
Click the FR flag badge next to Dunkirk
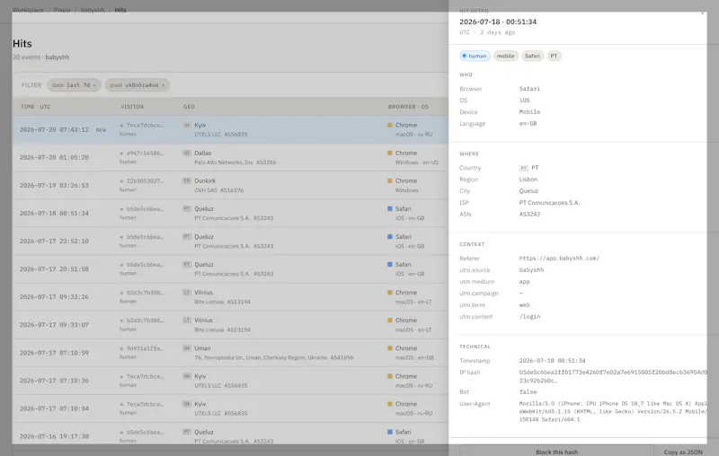pyautogui.click(x=187, y=180)
